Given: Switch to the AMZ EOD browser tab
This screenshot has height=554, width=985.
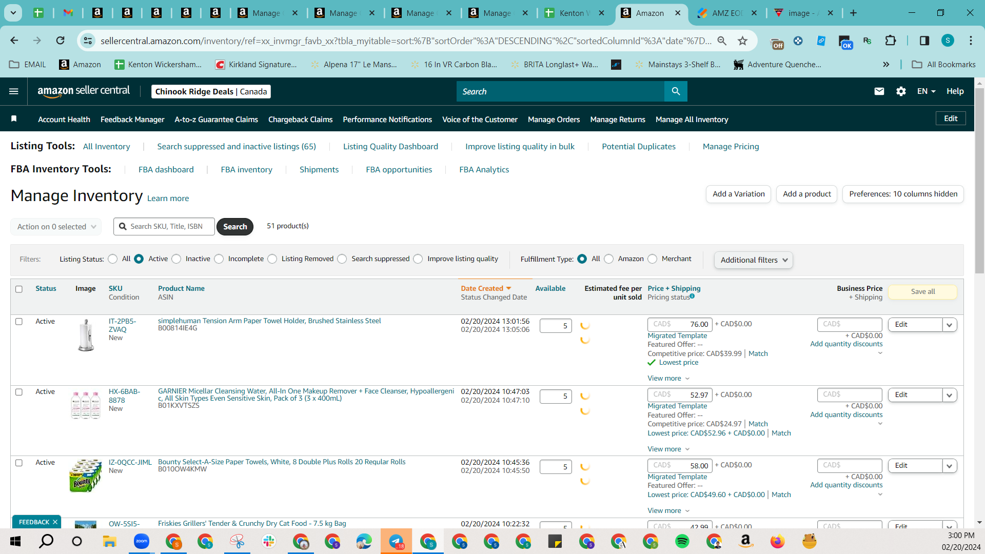Looking at the screenshot, I should [x=726, y=13].
